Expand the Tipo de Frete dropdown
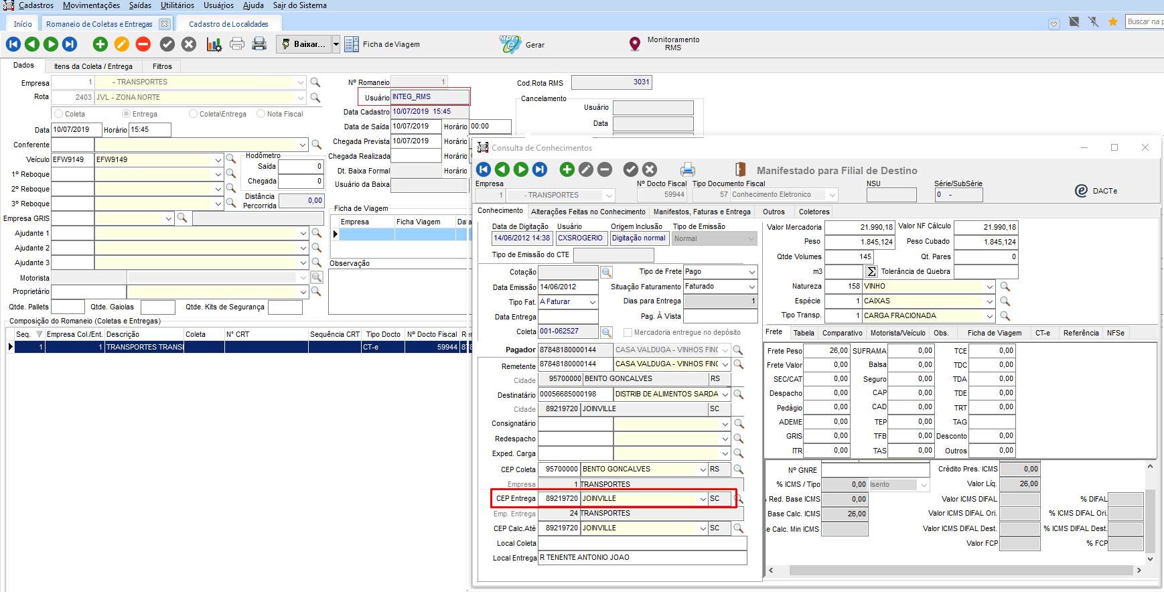 pos(751,272)
